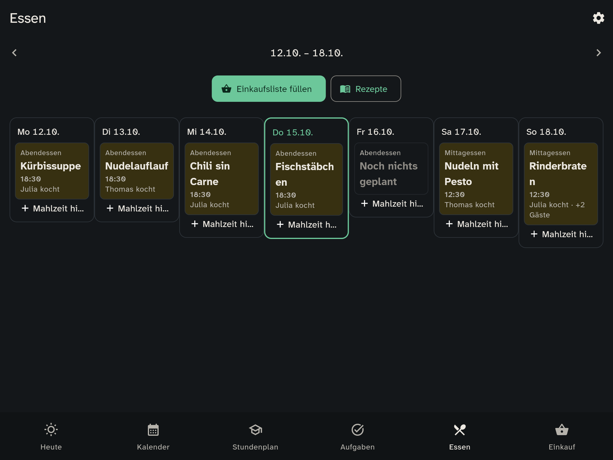
Task: Click plus icon under Tuesday 13.10.
Action: click(110, 208)
